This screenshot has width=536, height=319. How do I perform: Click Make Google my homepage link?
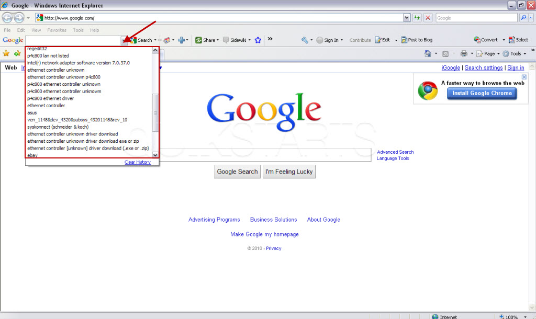coord(264,234)
